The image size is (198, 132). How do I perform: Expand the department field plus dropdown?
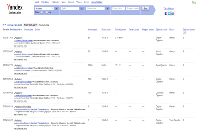pyautogui.click(x=57, y=9)
